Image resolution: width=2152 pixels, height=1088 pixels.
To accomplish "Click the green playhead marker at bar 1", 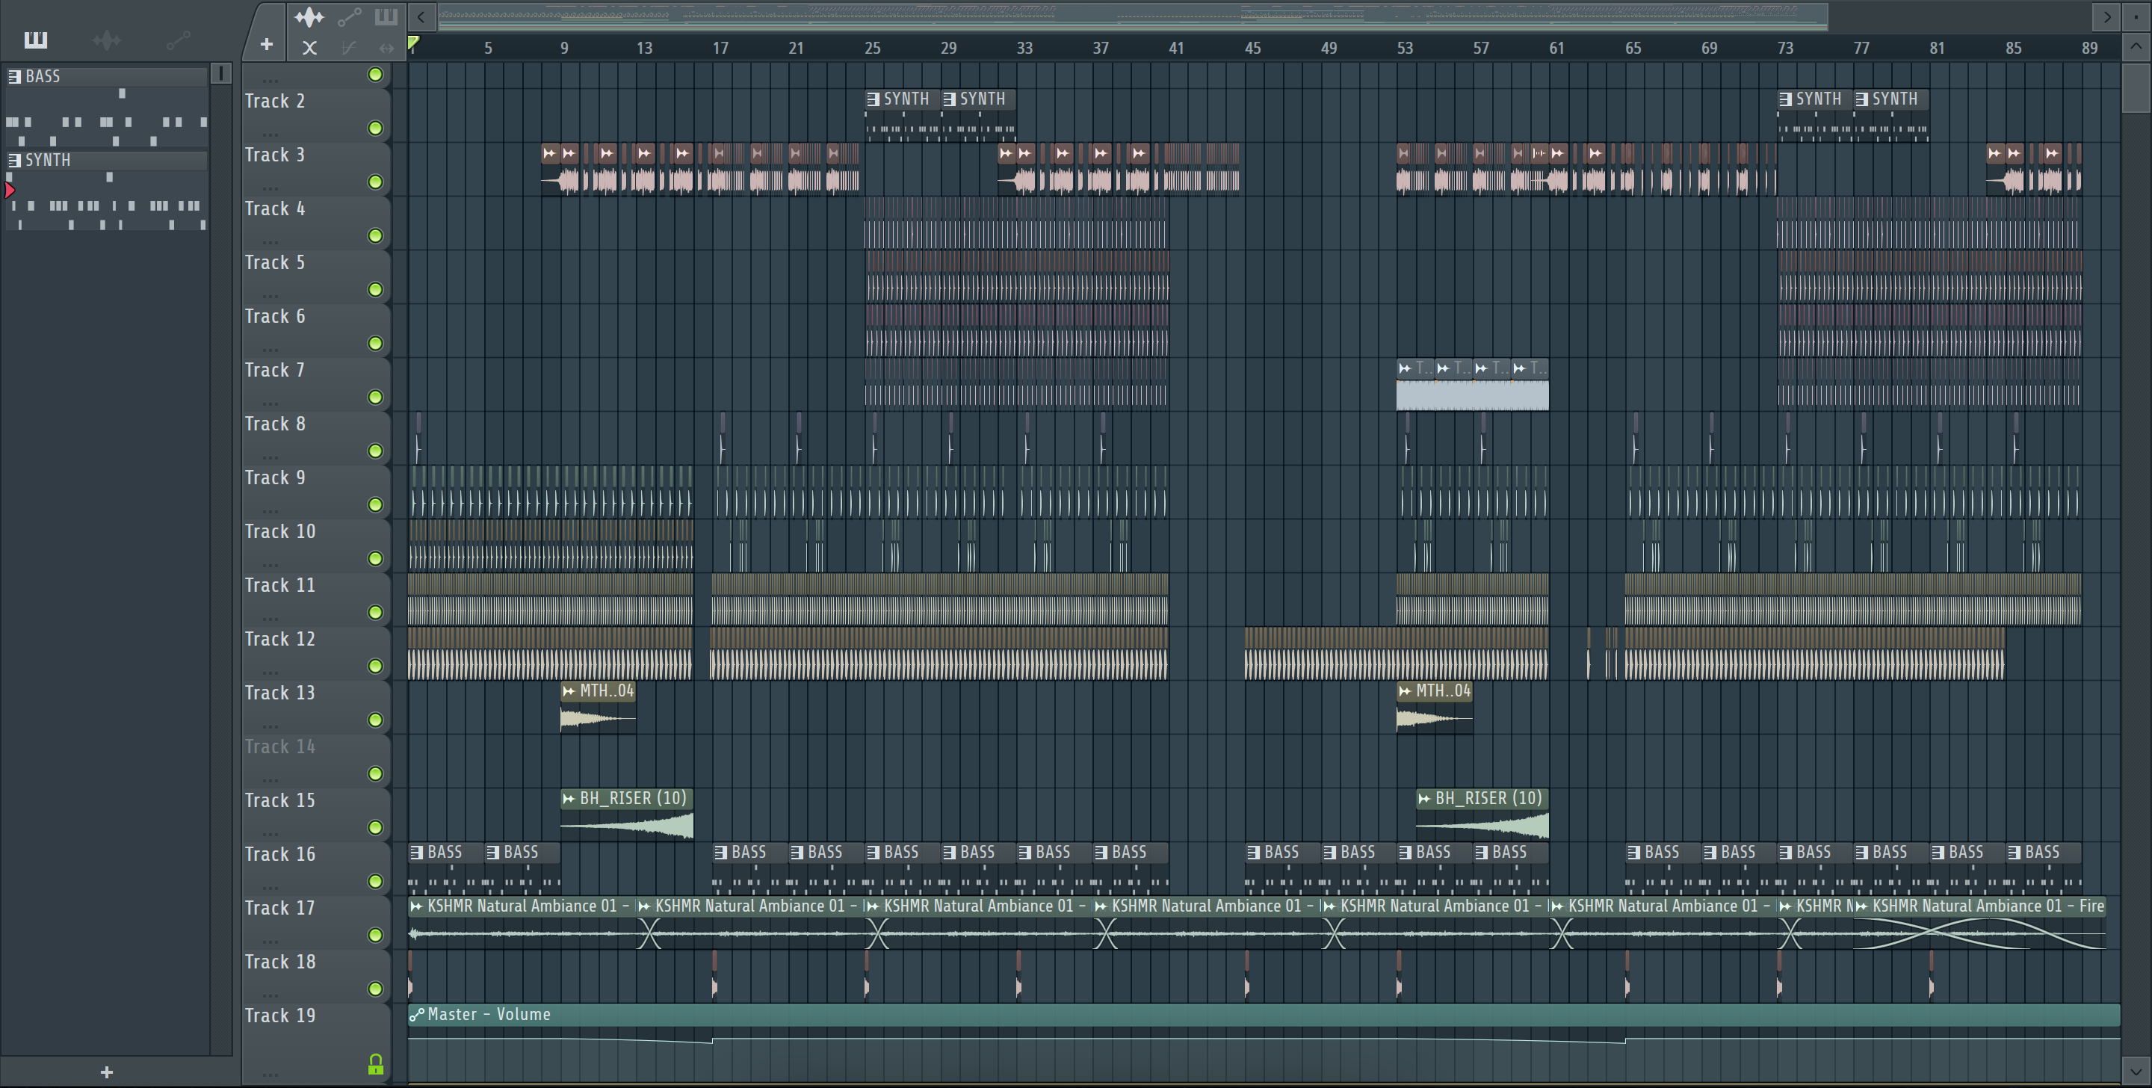I will point(412,43).
